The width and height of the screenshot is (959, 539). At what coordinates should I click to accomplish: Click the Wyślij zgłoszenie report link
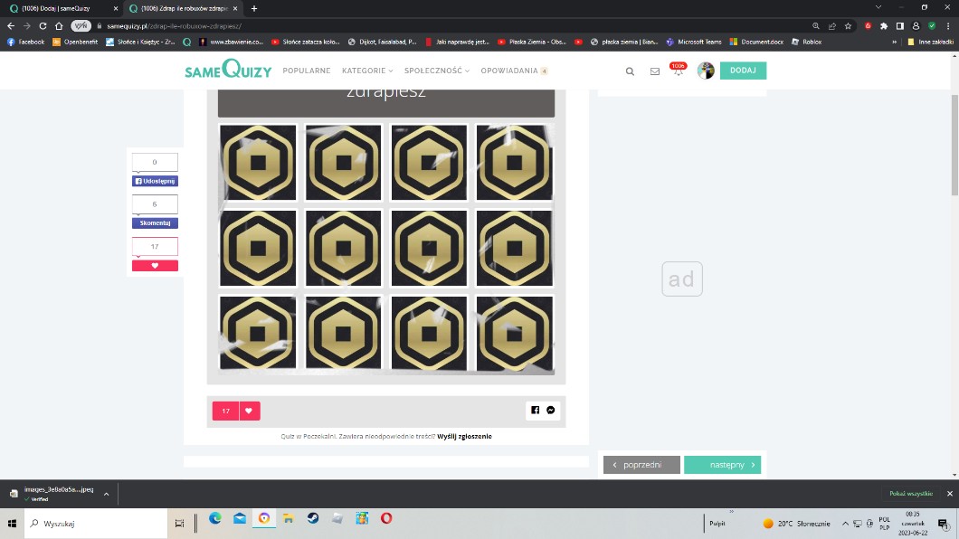(464, 436)
